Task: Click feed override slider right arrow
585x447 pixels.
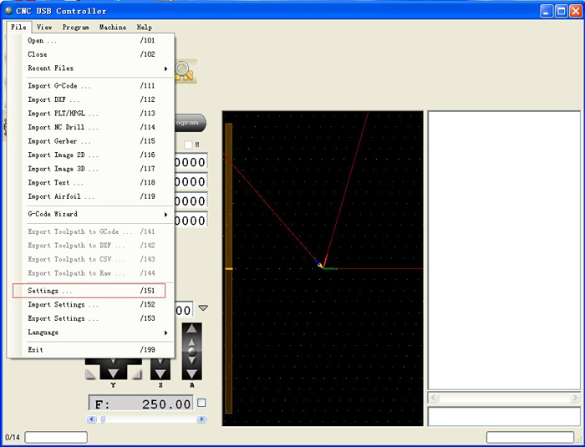Action: coord(201,419)
